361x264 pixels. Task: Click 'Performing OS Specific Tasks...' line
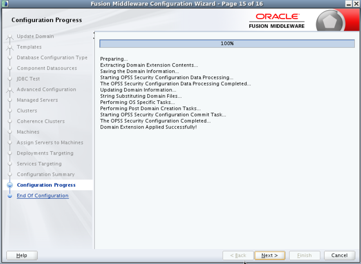click(137, 102)
